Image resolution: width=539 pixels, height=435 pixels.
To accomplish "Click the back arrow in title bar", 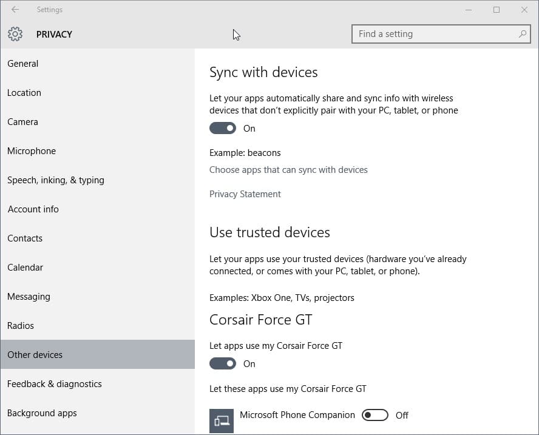I will tap(15, 10).
